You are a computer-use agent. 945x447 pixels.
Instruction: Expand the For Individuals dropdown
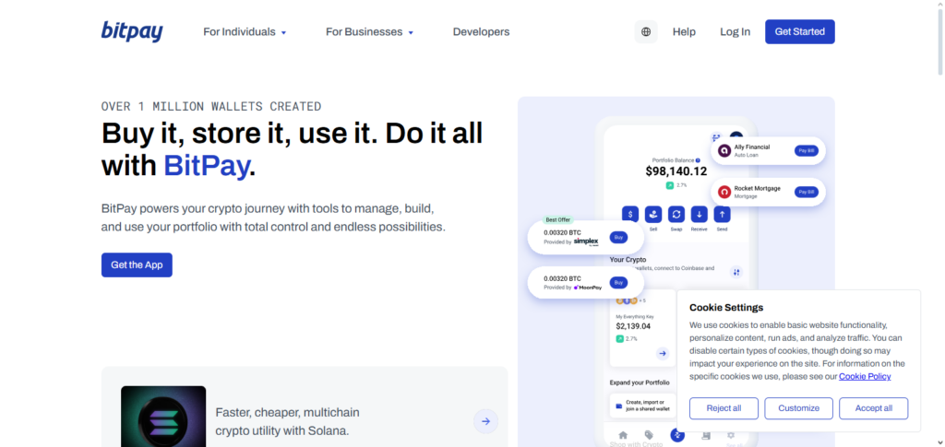click(x=245, y=32)
